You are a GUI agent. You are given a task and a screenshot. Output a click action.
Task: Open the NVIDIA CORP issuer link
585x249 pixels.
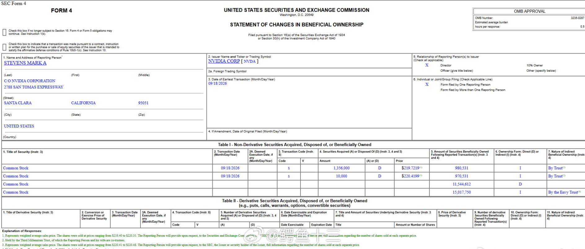[x=224, y=61]
